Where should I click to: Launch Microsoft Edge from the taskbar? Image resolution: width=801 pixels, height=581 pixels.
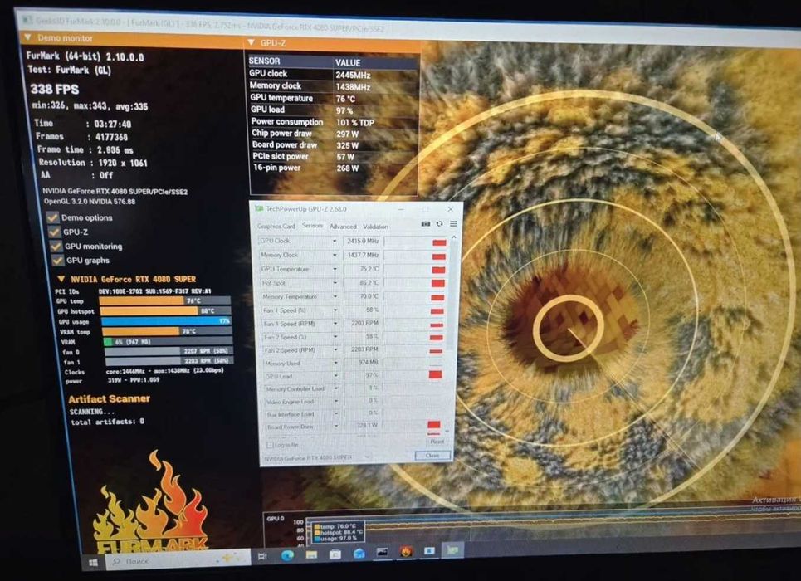click(287, 555)
